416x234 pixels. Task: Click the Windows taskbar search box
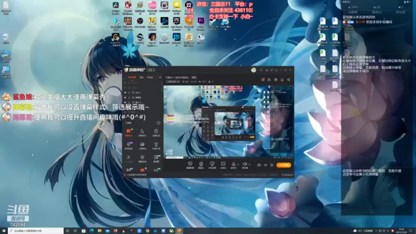pos(35,231)
